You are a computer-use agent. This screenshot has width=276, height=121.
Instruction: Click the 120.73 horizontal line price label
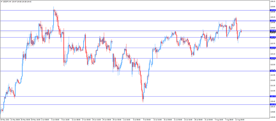coord(273,96)
